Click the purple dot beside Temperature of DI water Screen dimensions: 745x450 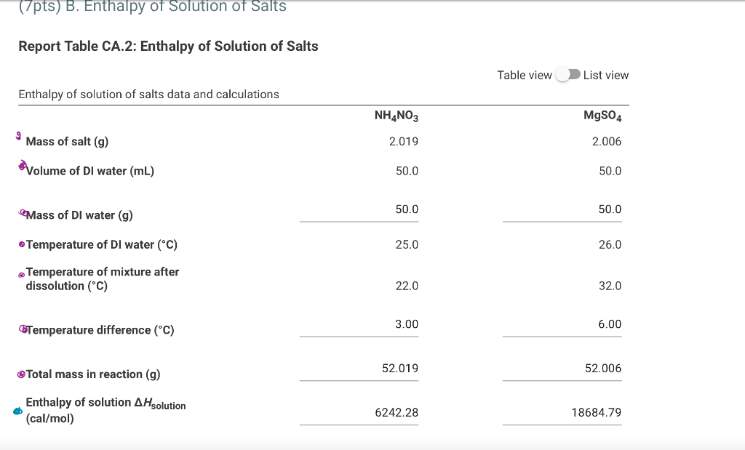click(21, 244)
